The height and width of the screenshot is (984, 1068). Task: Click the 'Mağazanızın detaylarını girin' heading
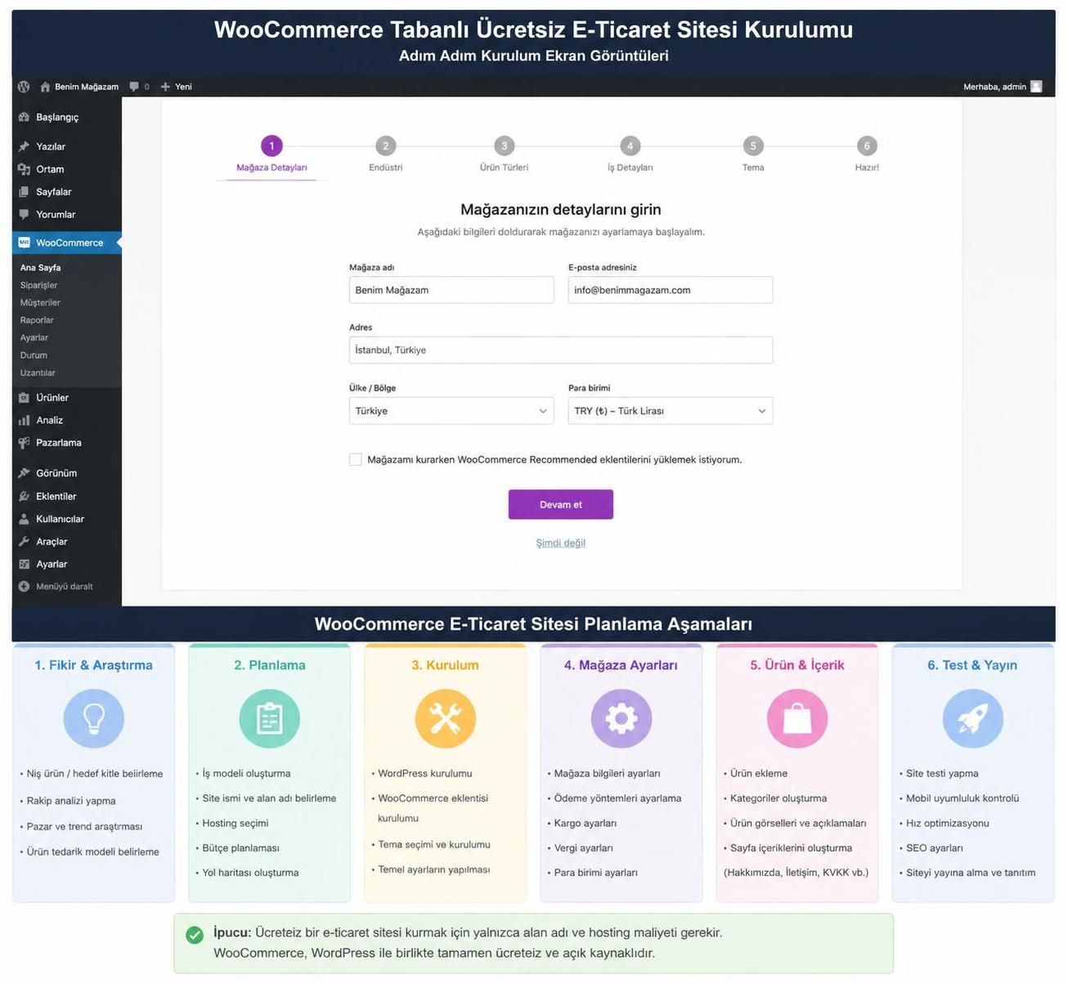click(x=561, y=209)
